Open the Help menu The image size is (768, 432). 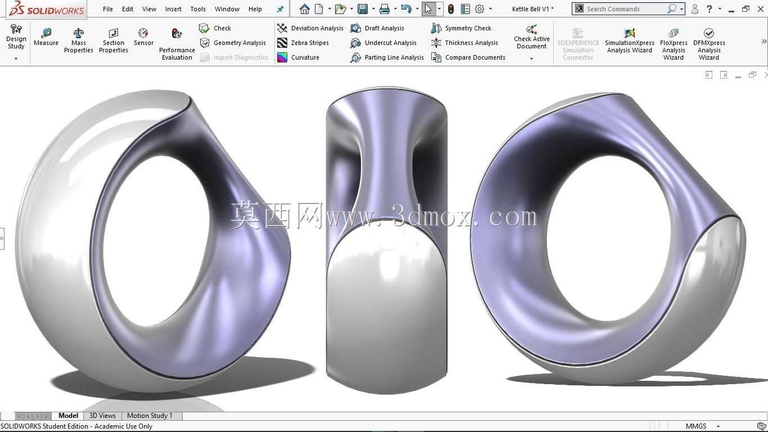(x=255, y=9)
